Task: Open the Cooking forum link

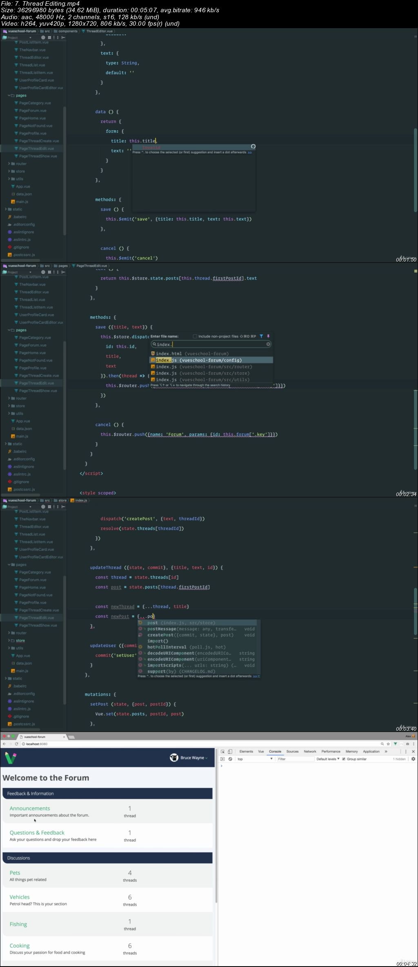Action: click(x=20, y=946)
